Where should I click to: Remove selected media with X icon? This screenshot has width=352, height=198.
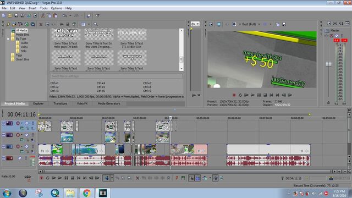point(41,24)
